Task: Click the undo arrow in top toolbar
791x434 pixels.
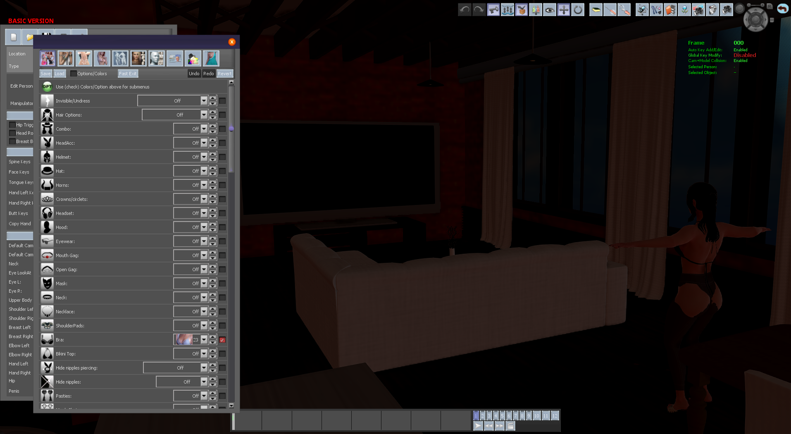Action: (465, 10)
